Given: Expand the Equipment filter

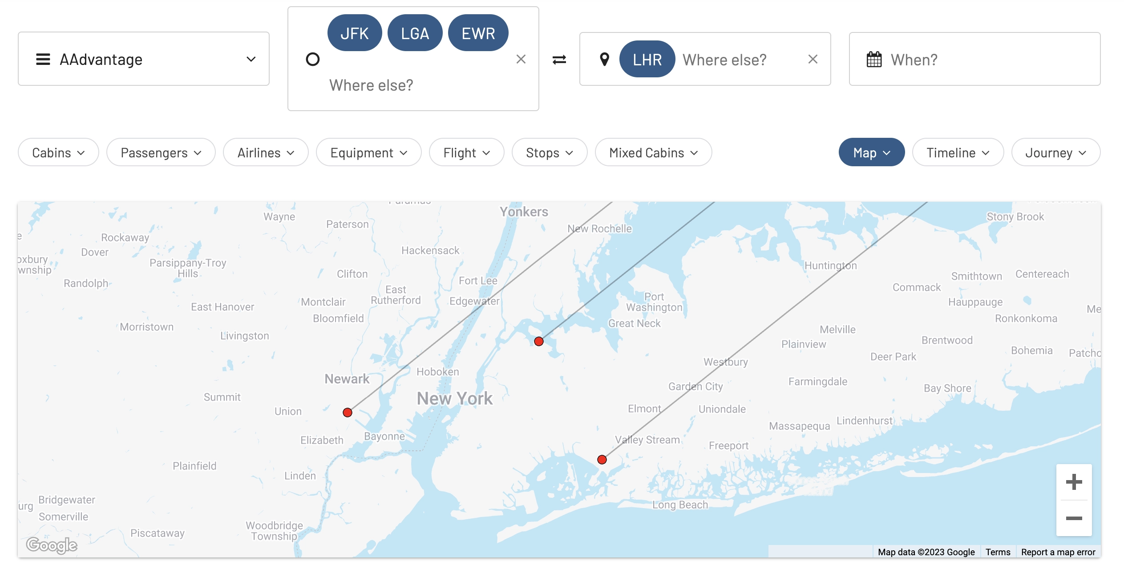Looking at the screenshot, I should [368, 152].
